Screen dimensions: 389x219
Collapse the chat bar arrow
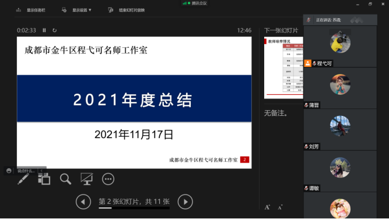coord(41,171)
